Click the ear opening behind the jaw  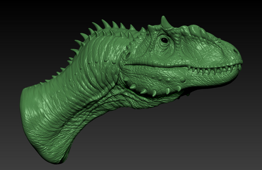click(127, 56)
